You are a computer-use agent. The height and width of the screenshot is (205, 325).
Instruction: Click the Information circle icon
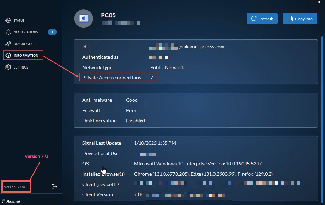(8, 55)
